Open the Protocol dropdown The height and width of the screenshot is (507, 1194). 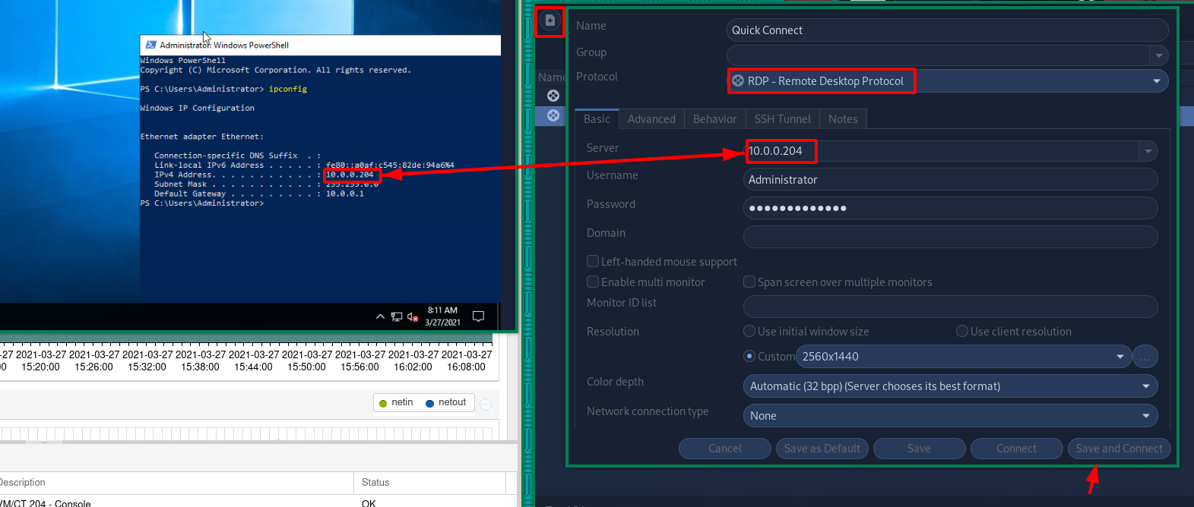click(x=948, y=81)
